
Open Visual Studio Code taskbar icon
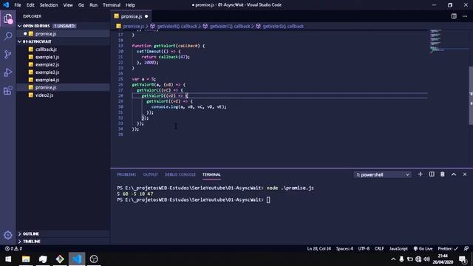(x=77, y=259)
